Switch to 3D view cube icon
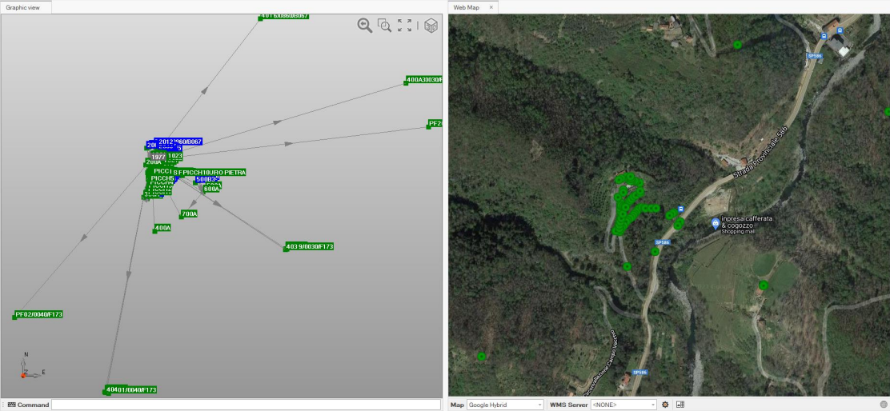 [x=431, y=26]
